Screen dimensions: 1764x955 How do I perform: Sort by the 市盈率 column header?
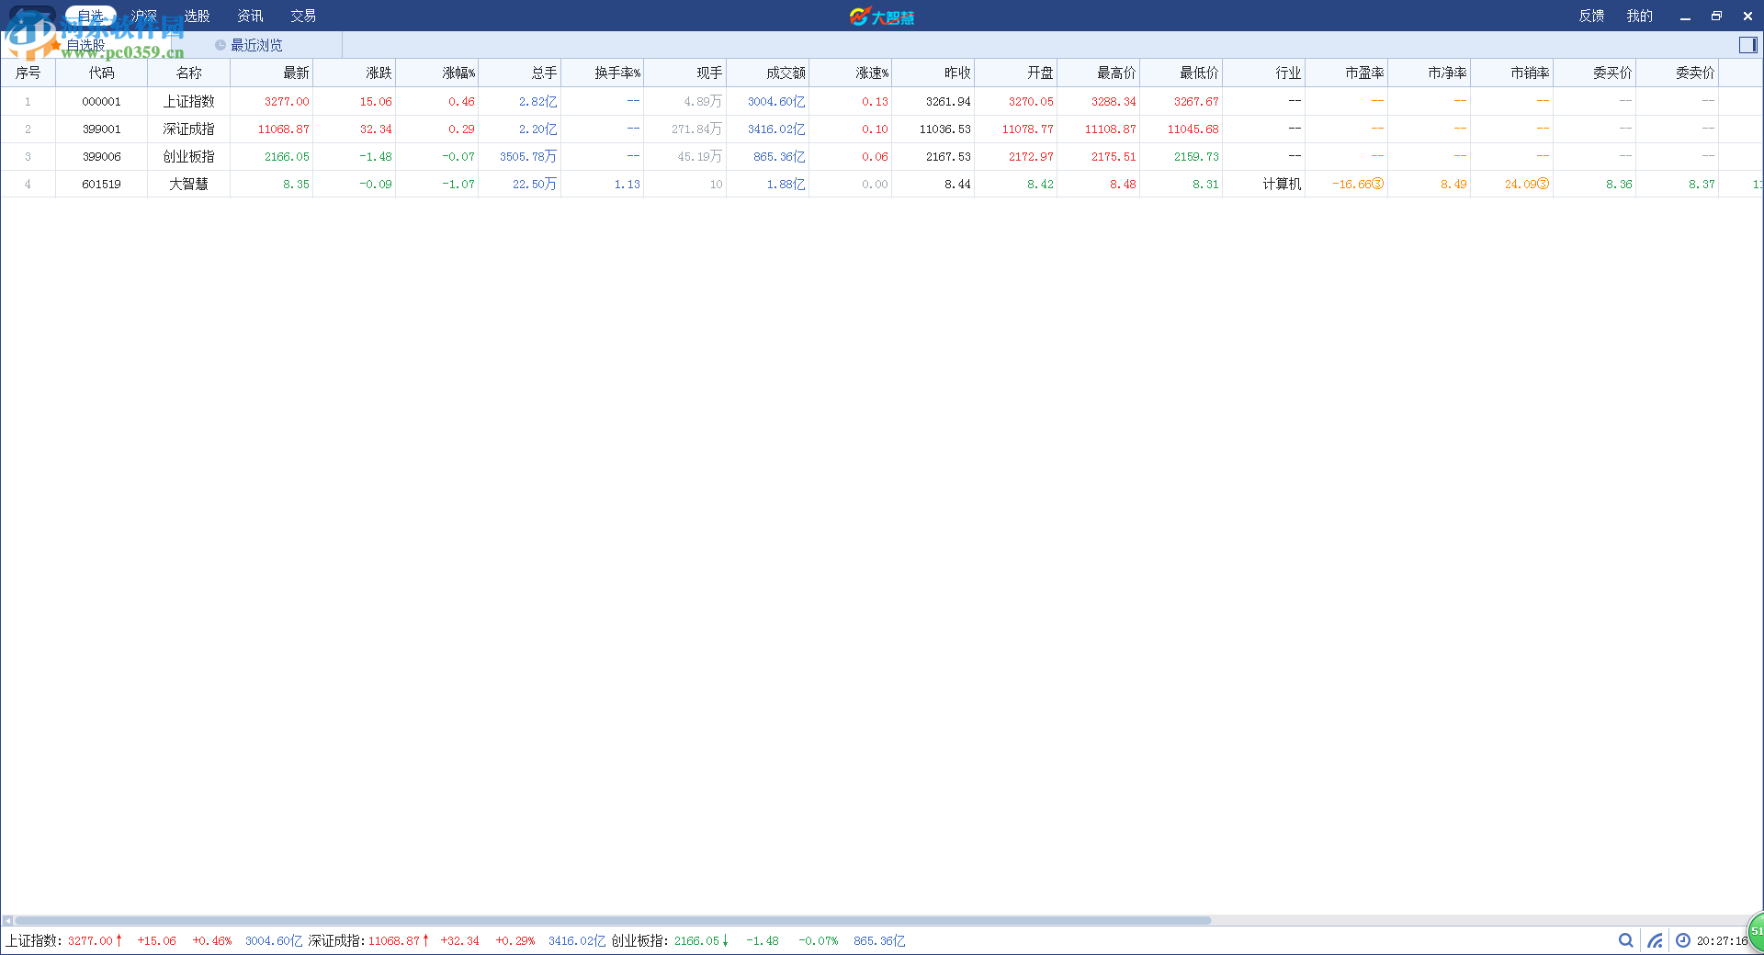tap(1346, 73)
